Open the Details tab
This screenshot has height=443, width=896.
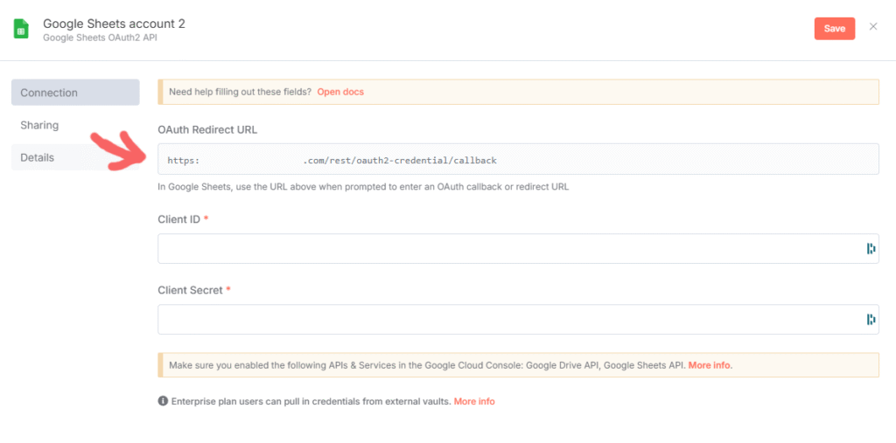75,157
